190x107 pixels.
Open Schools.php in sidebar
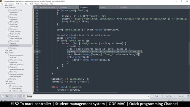tap(14, 26)
